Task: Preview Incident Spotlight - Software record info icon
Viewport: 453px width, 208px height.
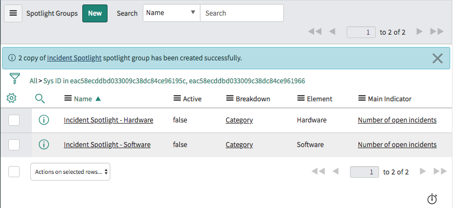Action: coord(44,144)
